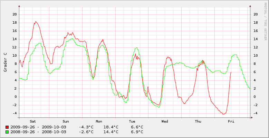The height and width of the screenshot is (138, 269).
Task: Click the green 2008 legend color swatch
Action: pos(7,132)
